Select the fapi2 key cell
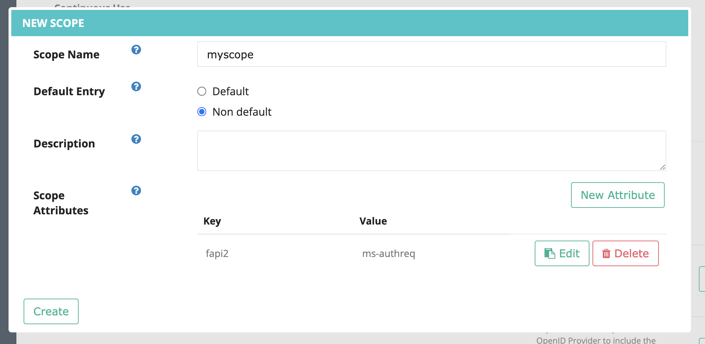Viewport: 705px width, 344px height. 217,254
